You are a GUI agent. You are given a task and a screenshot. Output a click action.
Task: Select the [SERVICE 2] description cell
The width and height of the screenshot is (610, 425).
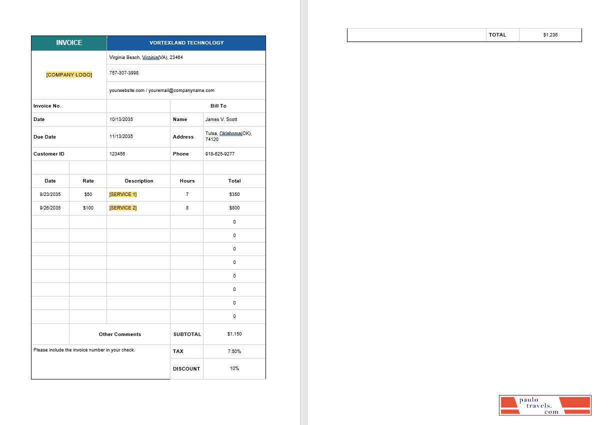[122, 207]
